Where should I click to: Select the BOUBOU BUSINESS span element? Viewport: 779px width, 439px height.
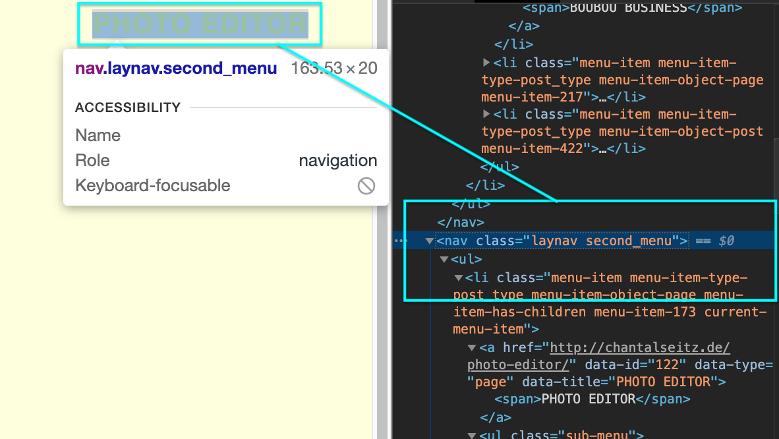coord(632,9)
